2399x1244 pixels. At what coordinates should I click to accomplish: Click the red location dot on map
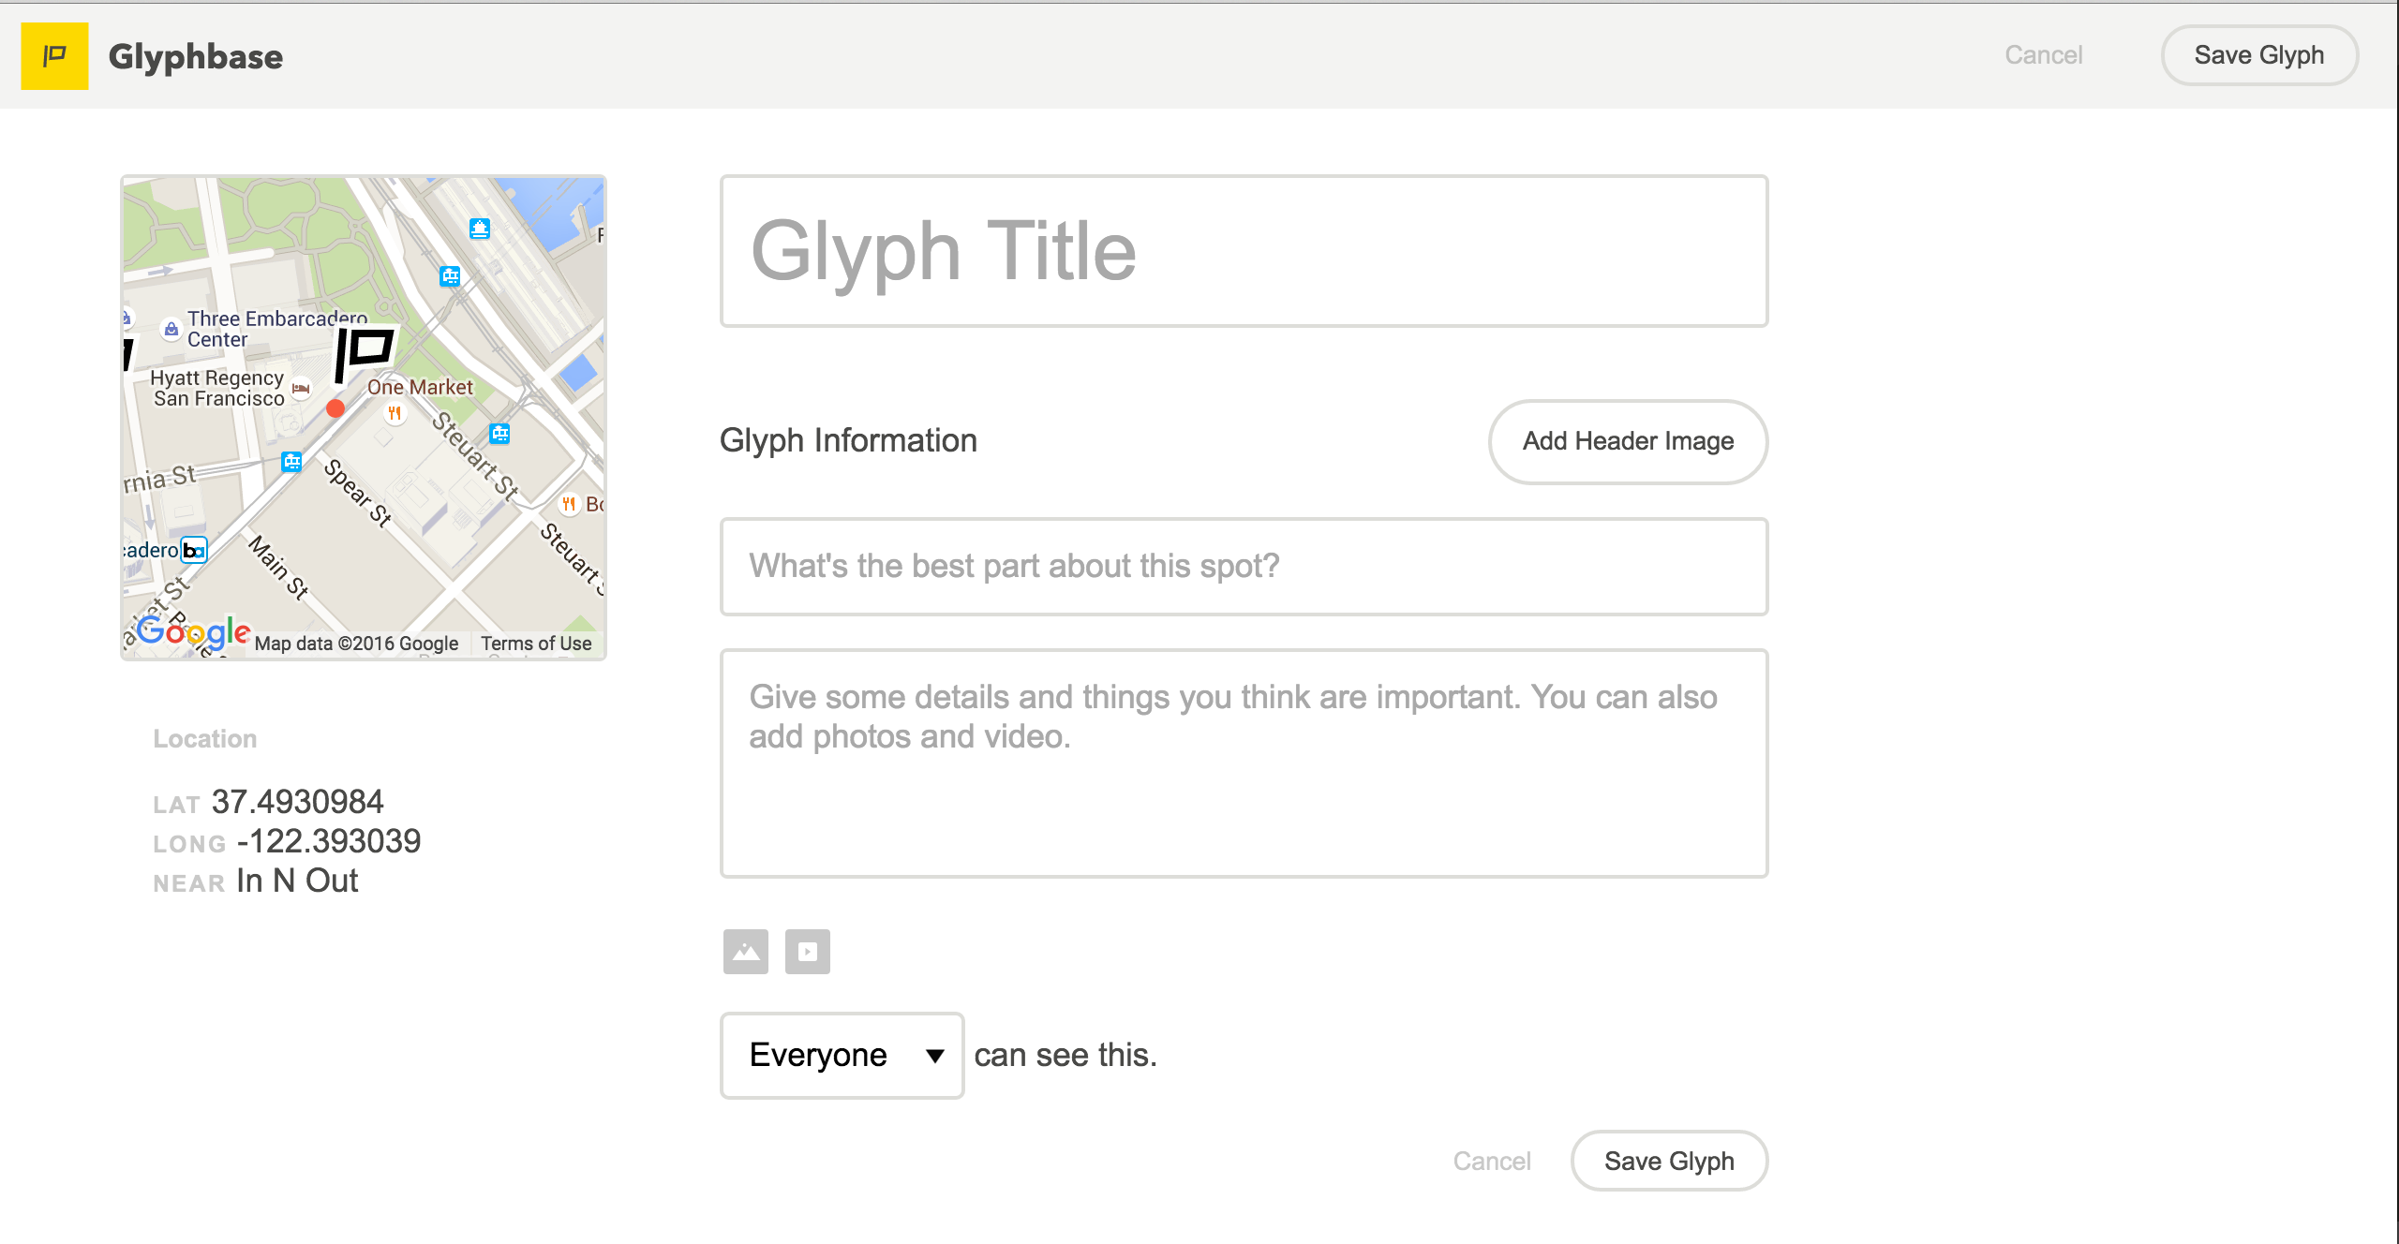(x=335, y=408)
